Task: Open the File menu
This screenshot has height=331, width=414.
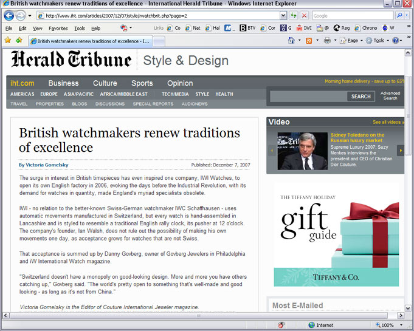Action: (9, 29)
